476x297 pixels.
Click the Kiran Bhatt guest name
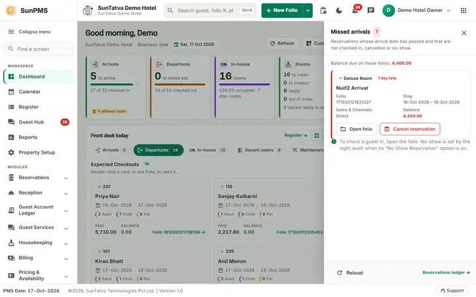109,261
